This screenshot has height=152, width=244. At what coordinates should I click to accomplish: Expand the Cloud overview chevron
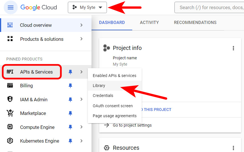click(x=82, y=25)
